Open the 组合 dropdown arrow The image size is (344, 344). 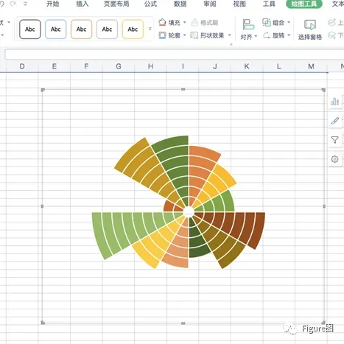pos(289,22)
